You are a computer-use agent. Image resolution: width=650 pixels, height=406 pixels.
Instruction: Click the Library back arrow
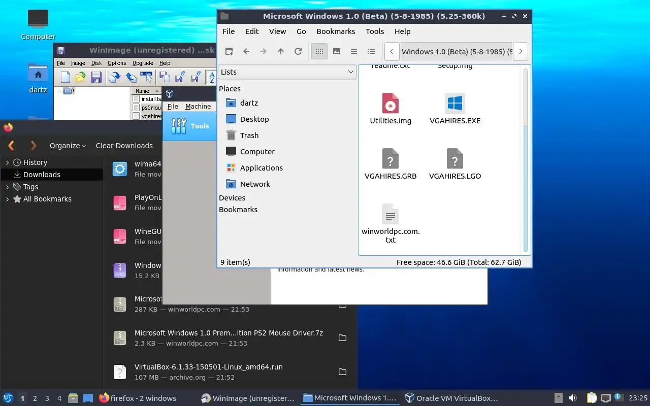(11, 146)
